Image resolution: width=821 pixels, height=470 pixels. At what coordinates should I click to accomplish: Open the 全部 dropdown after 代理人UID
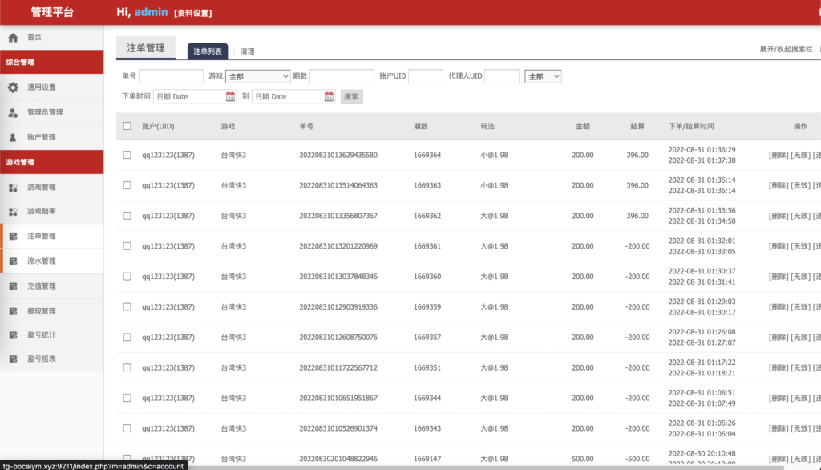tap(543, 76)
